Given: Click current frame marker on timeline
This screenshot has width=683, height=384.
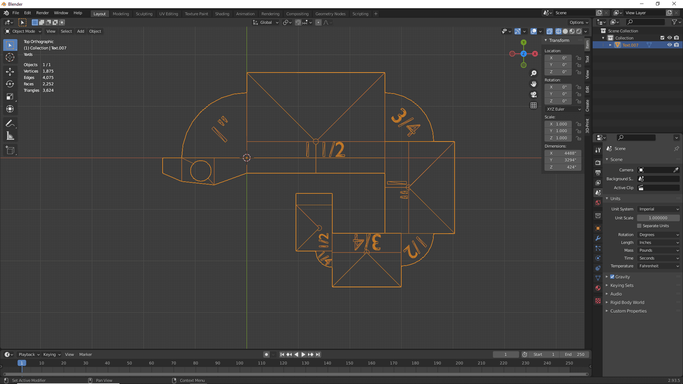Looking at the screenshot, I should [x=22, y=363].
